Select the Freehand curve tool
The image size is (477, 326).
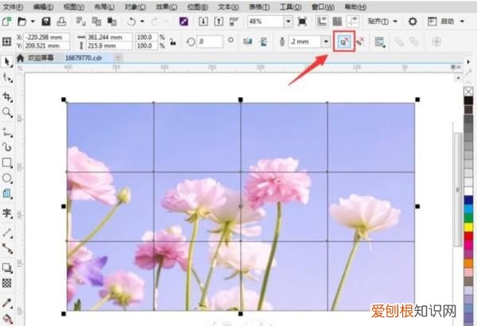6,132
